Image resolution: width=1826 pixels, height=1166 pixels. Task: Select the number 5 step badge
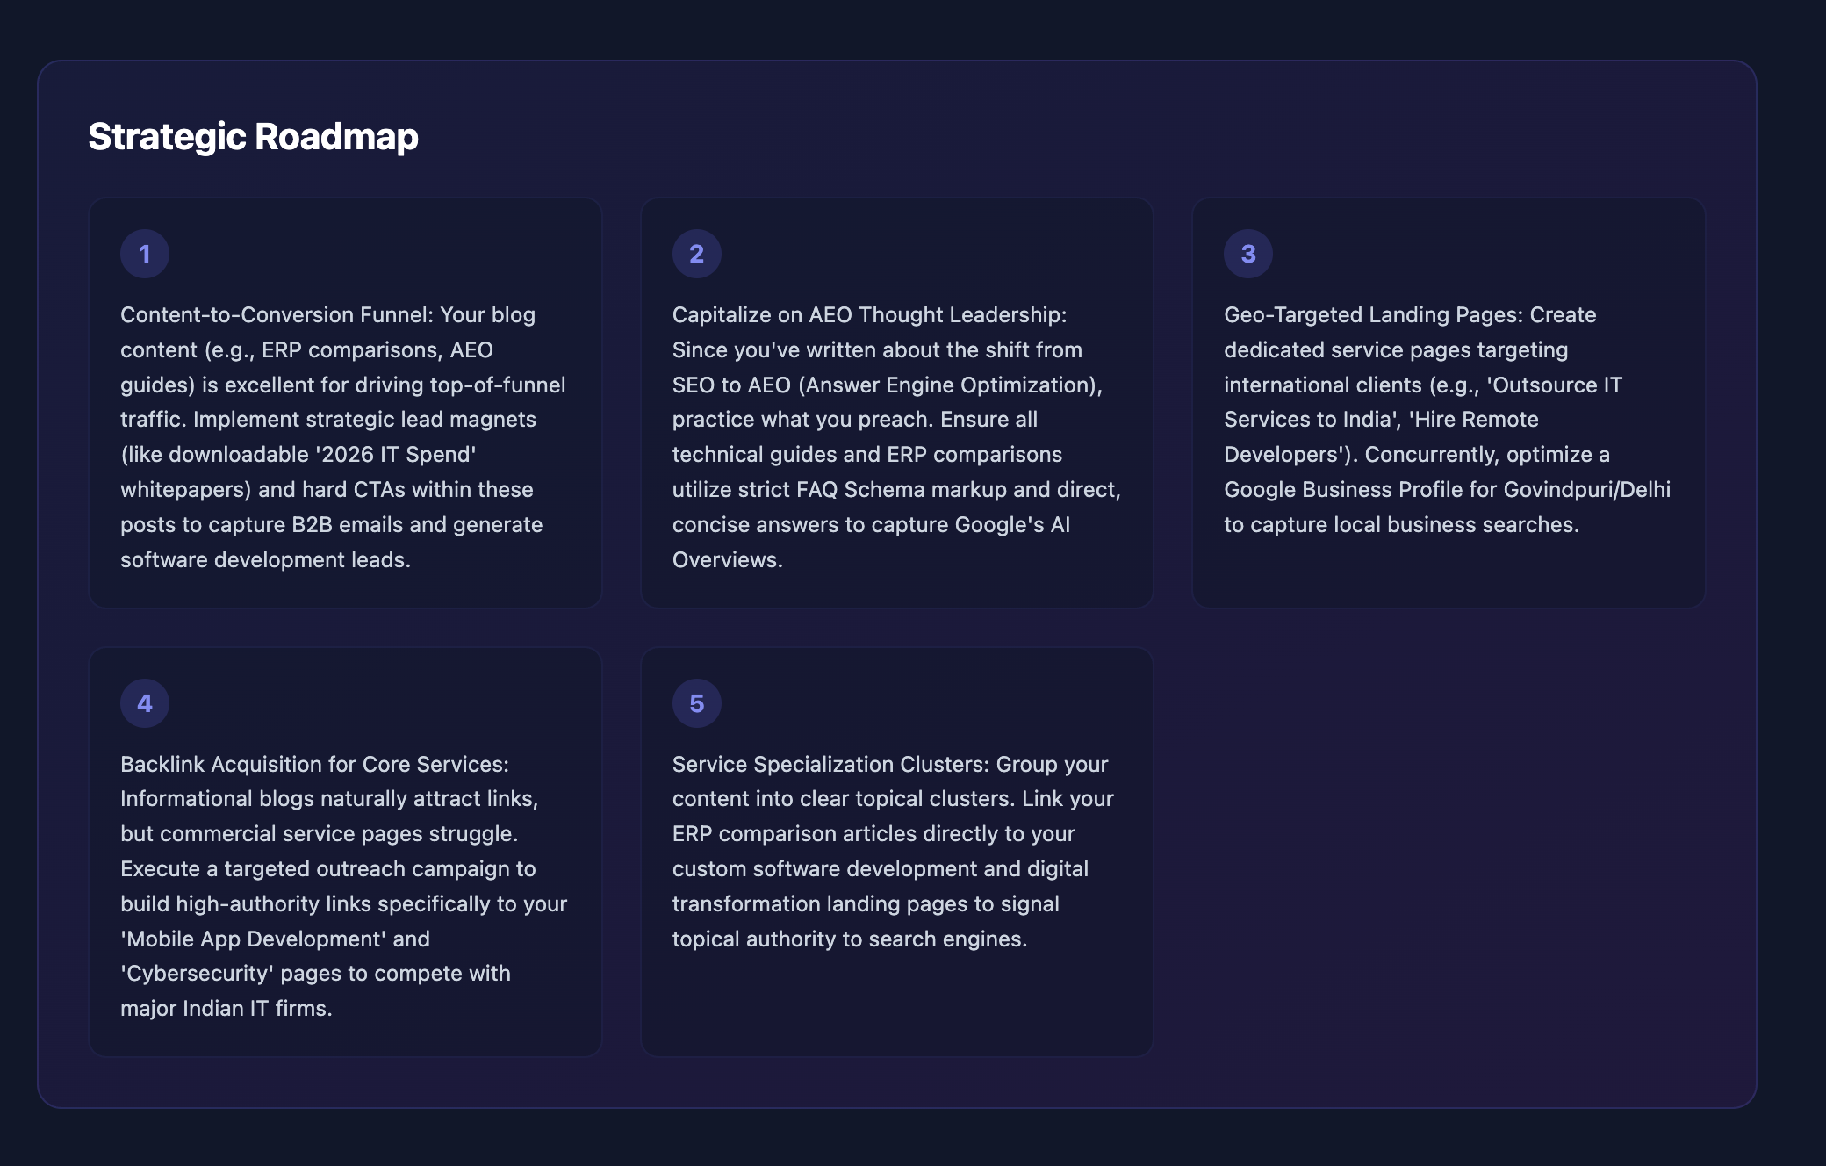pyautogui.click(x=697, y=703)
